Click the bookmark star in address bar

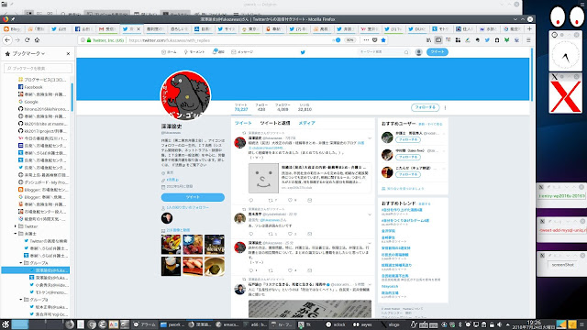383,40
